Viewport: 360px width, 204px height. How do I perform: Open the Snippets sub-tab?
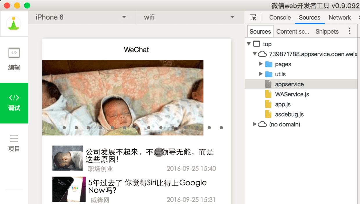327,32
